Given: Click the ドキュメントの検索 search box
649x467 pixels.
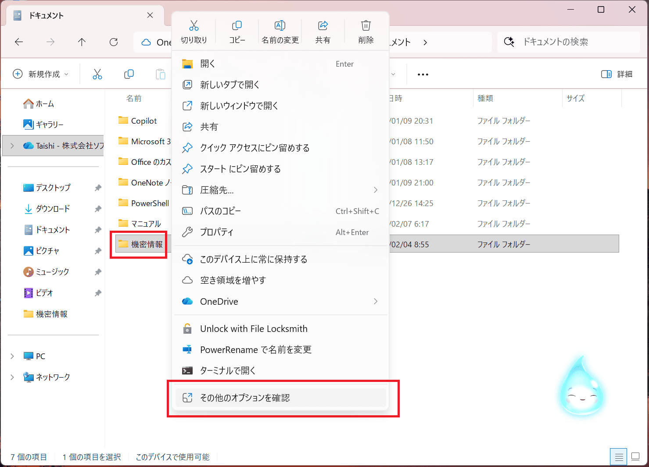Looking at the screenshot, I should coord(569,42).
